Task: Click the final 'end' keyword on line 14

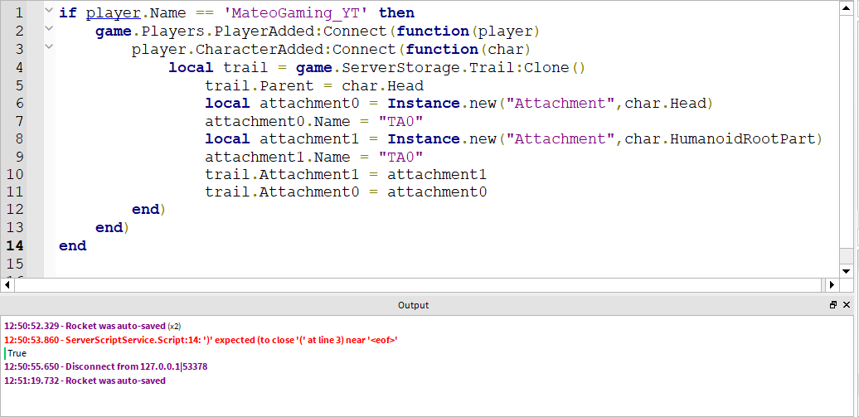Action: 73,245
